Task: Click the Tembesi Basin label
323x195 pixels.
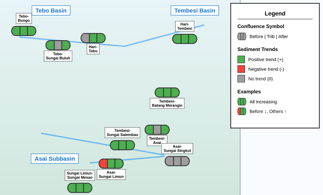Action: [195, 11]
